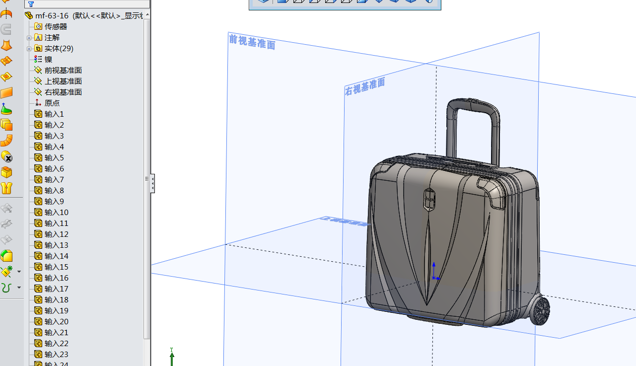This screenshot has width=636, height=366.
Task: Choose the Boundary Surface tool
Action: click(x=6, y=61)
